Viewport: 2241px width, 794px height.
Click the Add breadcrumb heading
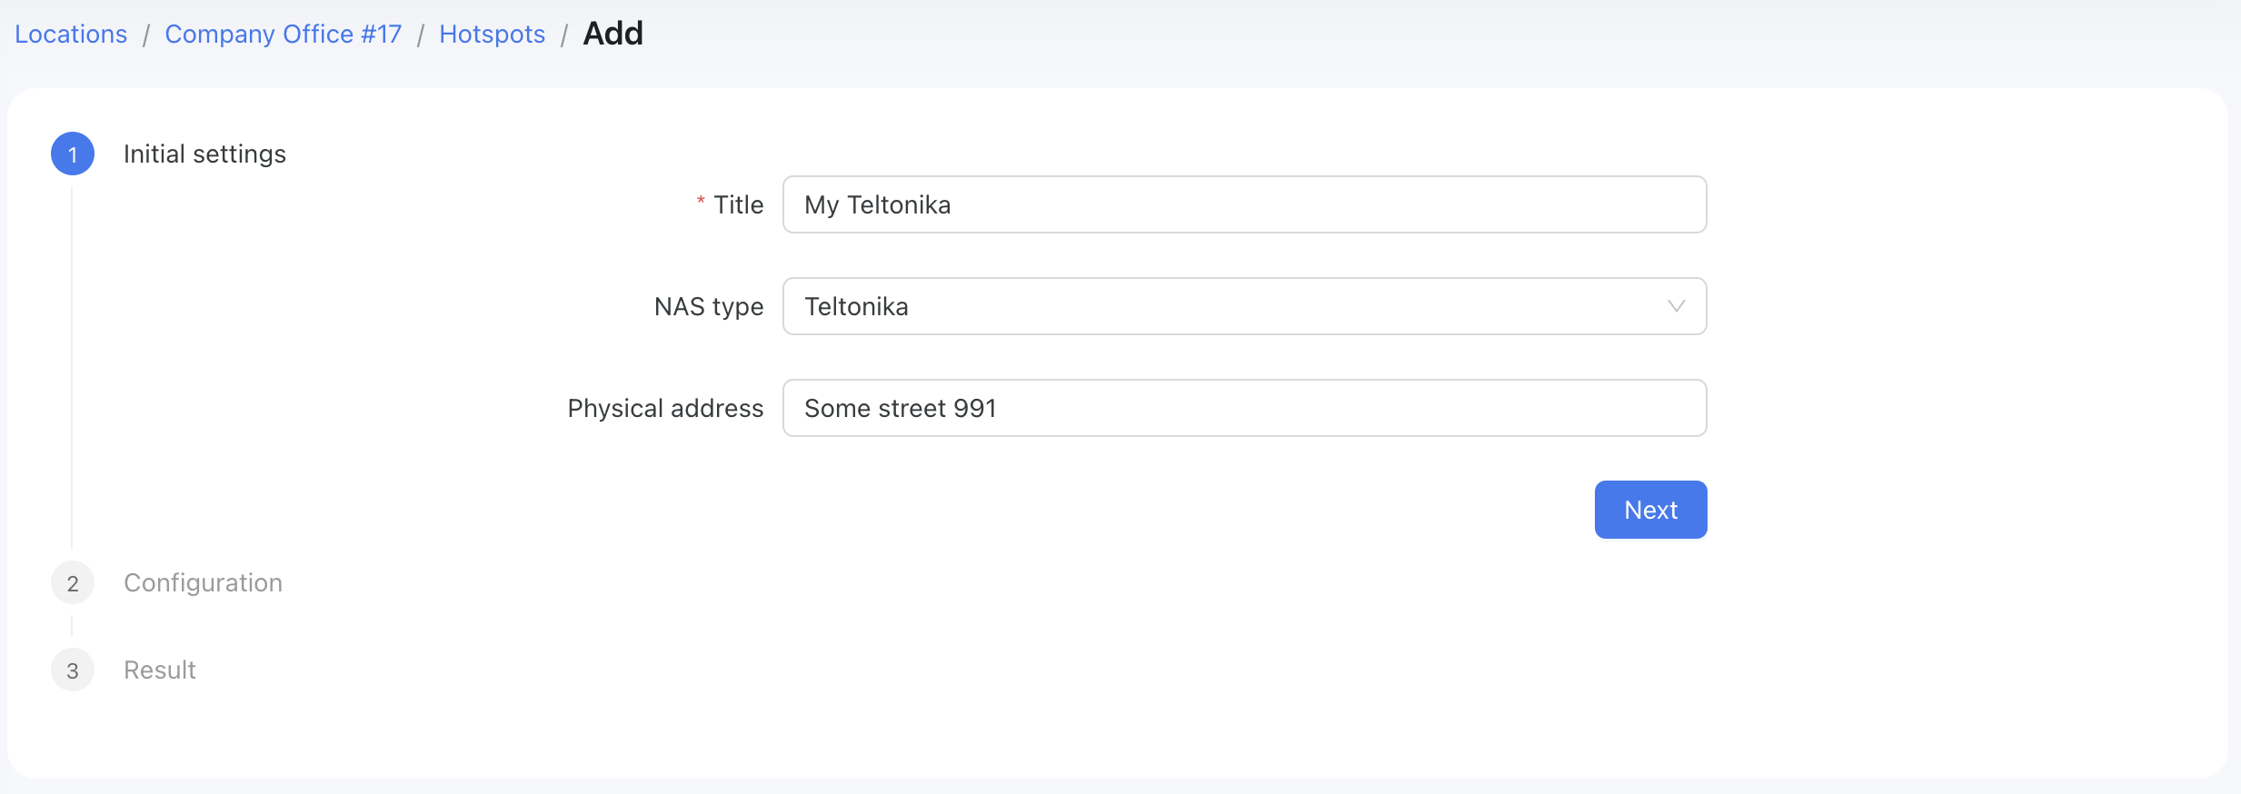613,34
